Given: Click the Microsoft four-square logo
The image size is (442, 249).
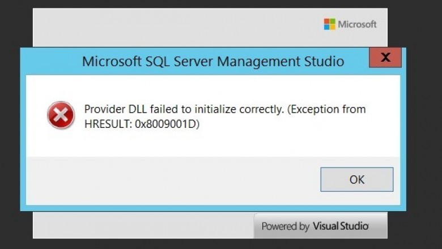Looking at the screenshot, I should 329,24.
